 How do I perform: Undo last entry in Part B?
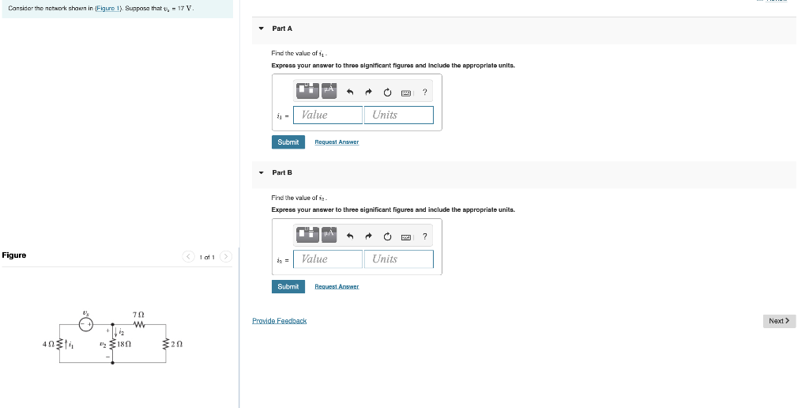coord(350,236)
